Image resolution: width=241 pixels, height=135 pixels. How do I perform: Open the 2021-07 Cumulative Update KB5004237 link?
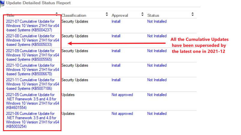[x=32, y=26]
